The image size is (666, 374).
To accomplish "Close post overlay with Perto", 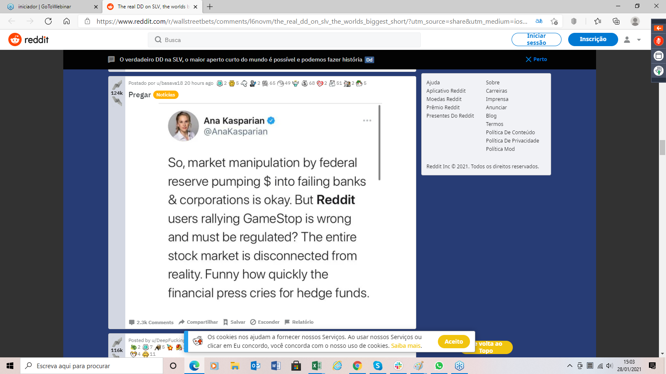I will click(x=537, y=59).
